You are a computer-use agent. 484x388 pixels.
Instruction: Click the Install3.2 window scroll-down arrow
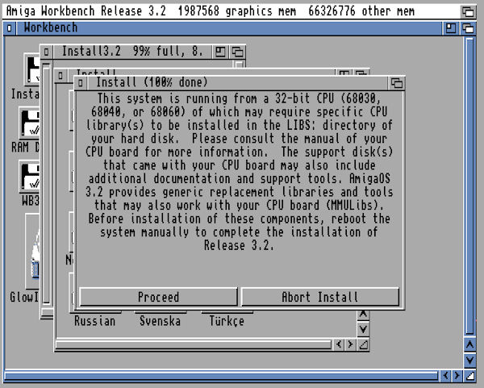363,330
